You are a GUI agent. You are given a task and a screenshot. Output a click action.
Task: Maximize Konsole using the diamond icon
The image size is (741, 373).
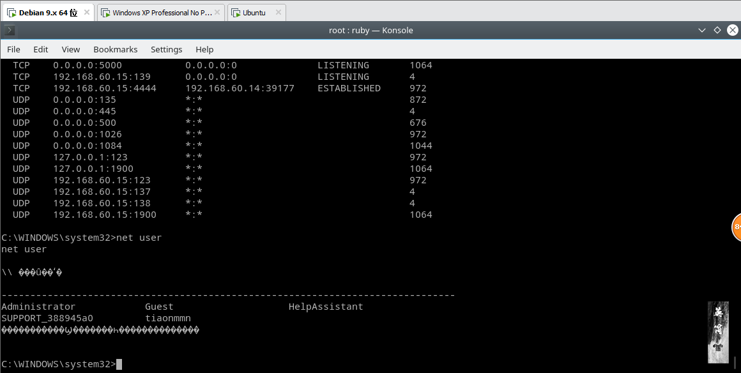(x=717, y=30)
